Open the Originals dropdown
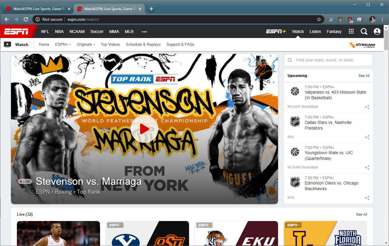The image size is (389, 246). pos(86,44)
